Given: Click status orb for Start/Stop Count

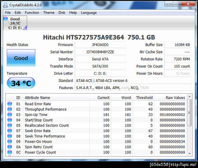Looking at the screenshot, I should (10, 120).
